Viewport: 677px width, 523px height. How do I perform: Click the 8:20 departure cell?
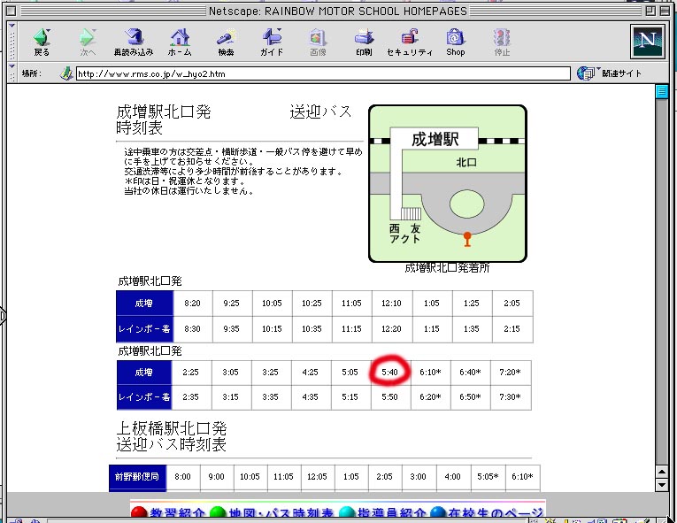pyautogui.click(x=192, y=304)
